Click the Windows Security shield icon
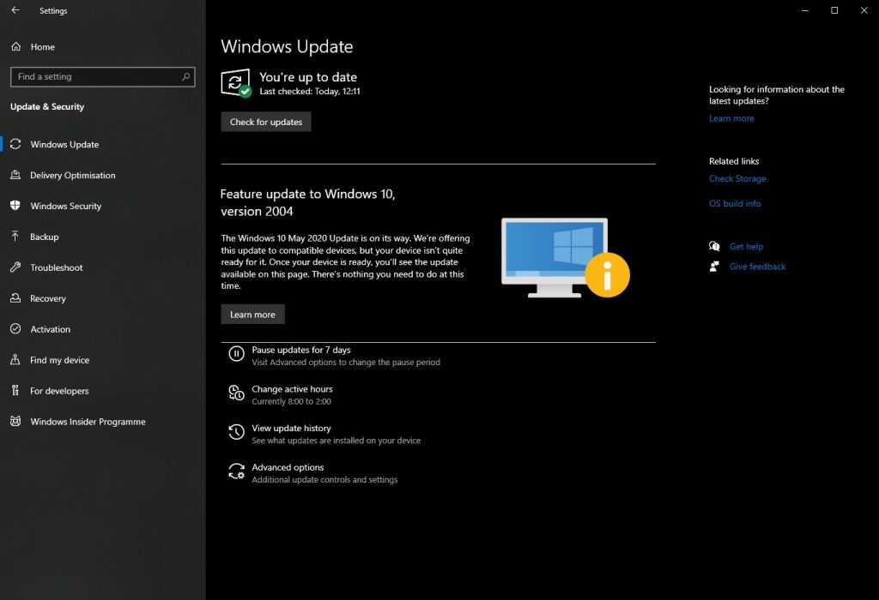Viewport: 879px width, 600px height. click(15, 206)
